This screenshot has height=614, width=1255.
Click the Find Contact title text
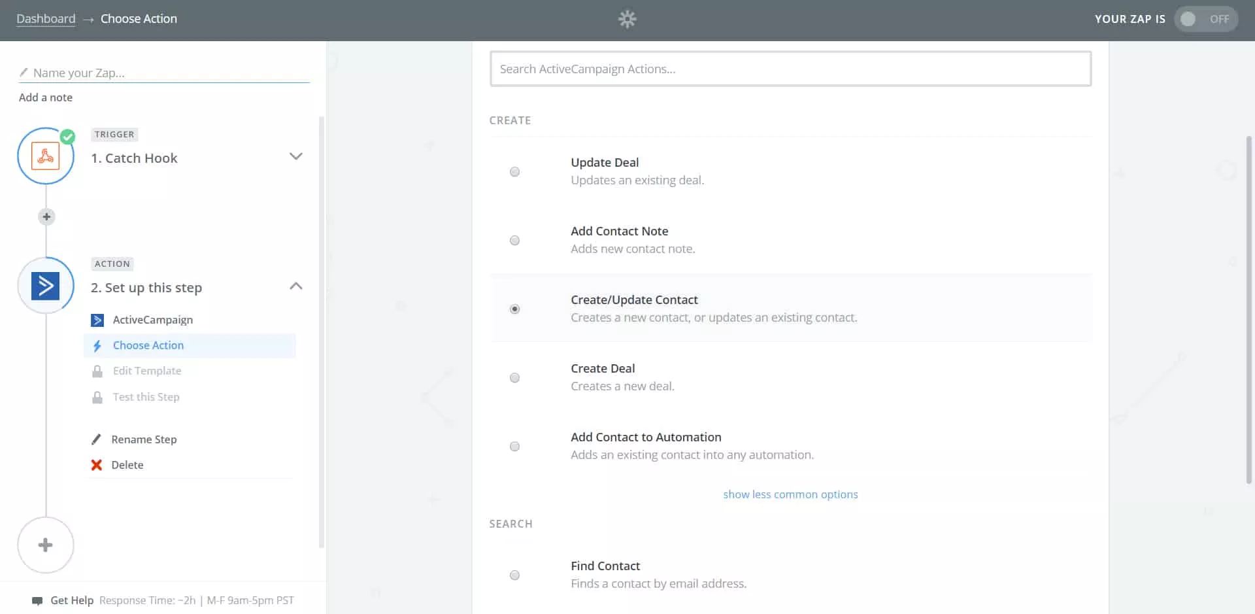pos(605,566)
